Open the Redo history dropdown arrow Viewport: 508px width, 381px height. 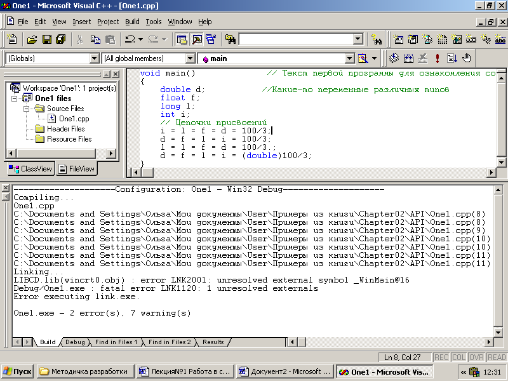pos(164,39)
